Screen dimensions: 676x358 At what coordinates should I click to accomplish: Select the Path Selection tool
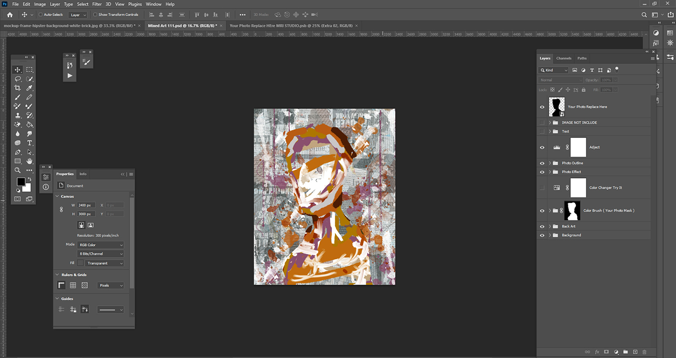tap(29, 152)
